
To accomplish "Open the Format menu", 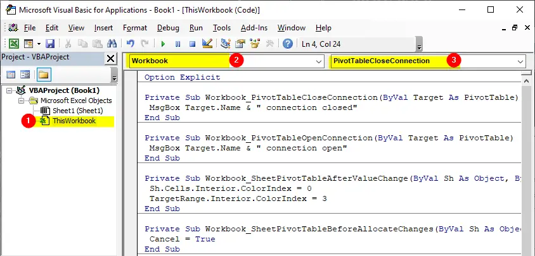I will [x=135, y=28].
